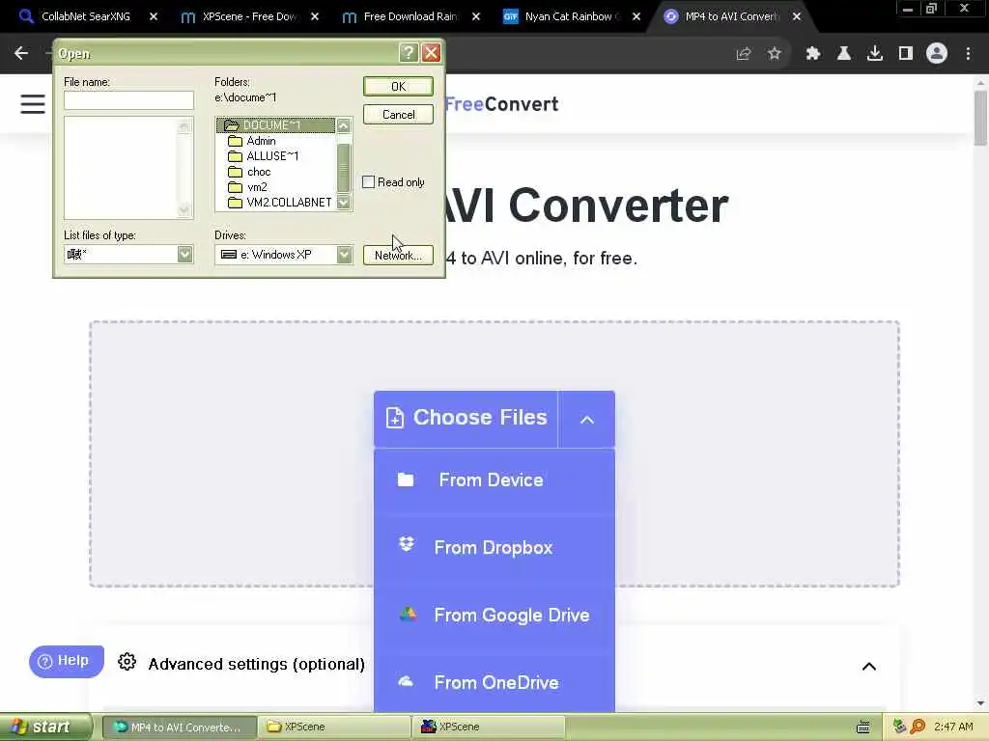Open the browser three-dot menu
Screen dimensions: 989x741
pos(968,54)
